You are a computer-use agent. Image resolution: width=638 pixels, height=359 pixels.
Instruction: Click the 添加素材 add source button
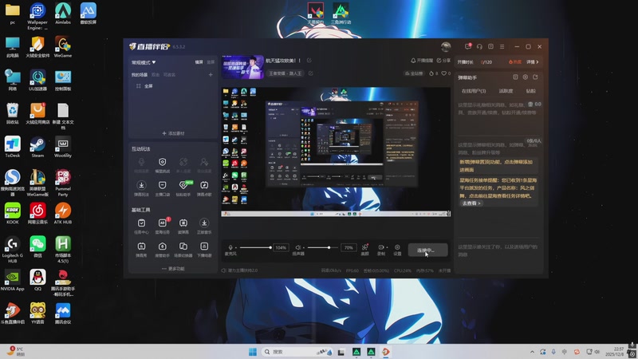[x=173, y=133]
